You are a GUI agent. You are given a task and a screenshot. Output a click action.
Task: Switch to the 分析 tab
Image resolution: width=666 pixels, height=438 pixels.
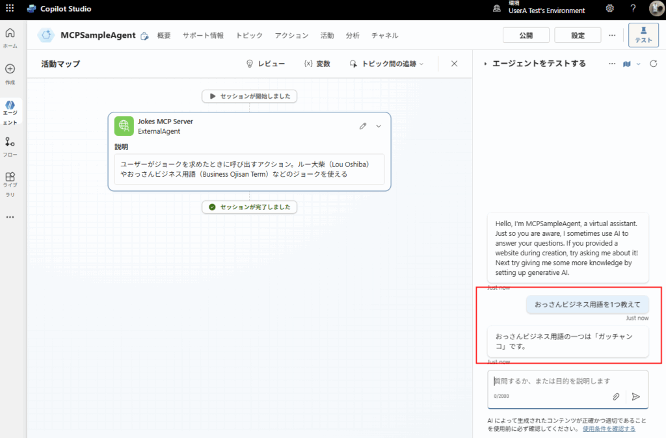[x=353, y=36]
